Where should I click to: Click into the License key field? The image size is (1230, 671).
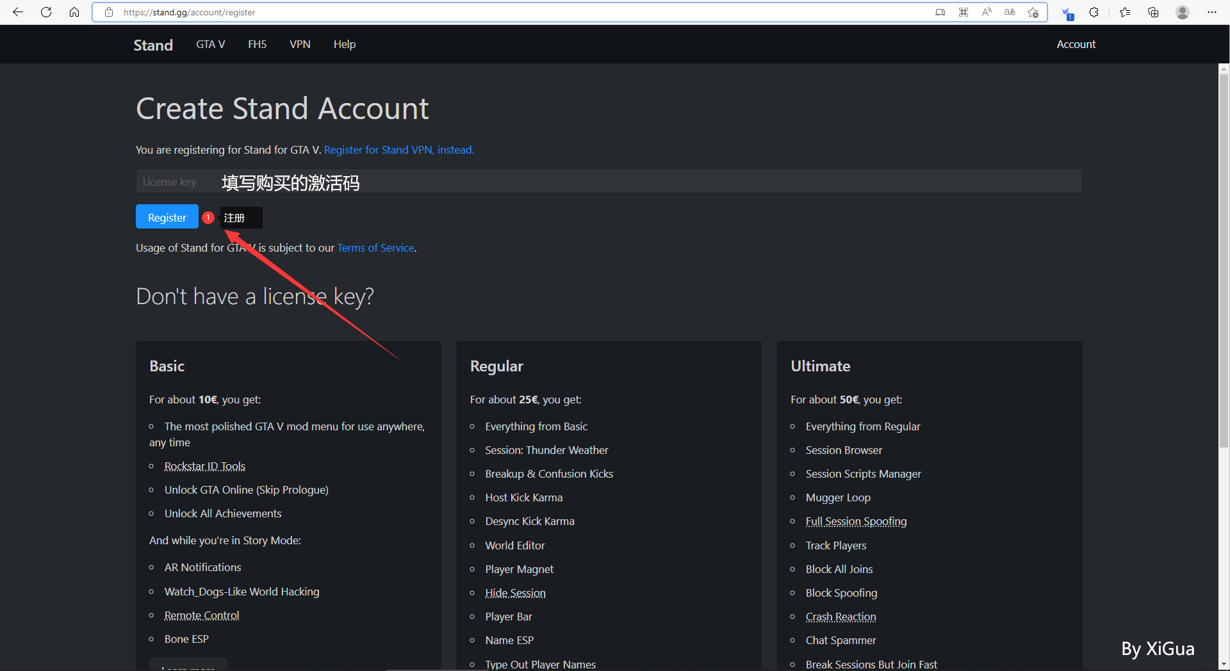[609, 181]
